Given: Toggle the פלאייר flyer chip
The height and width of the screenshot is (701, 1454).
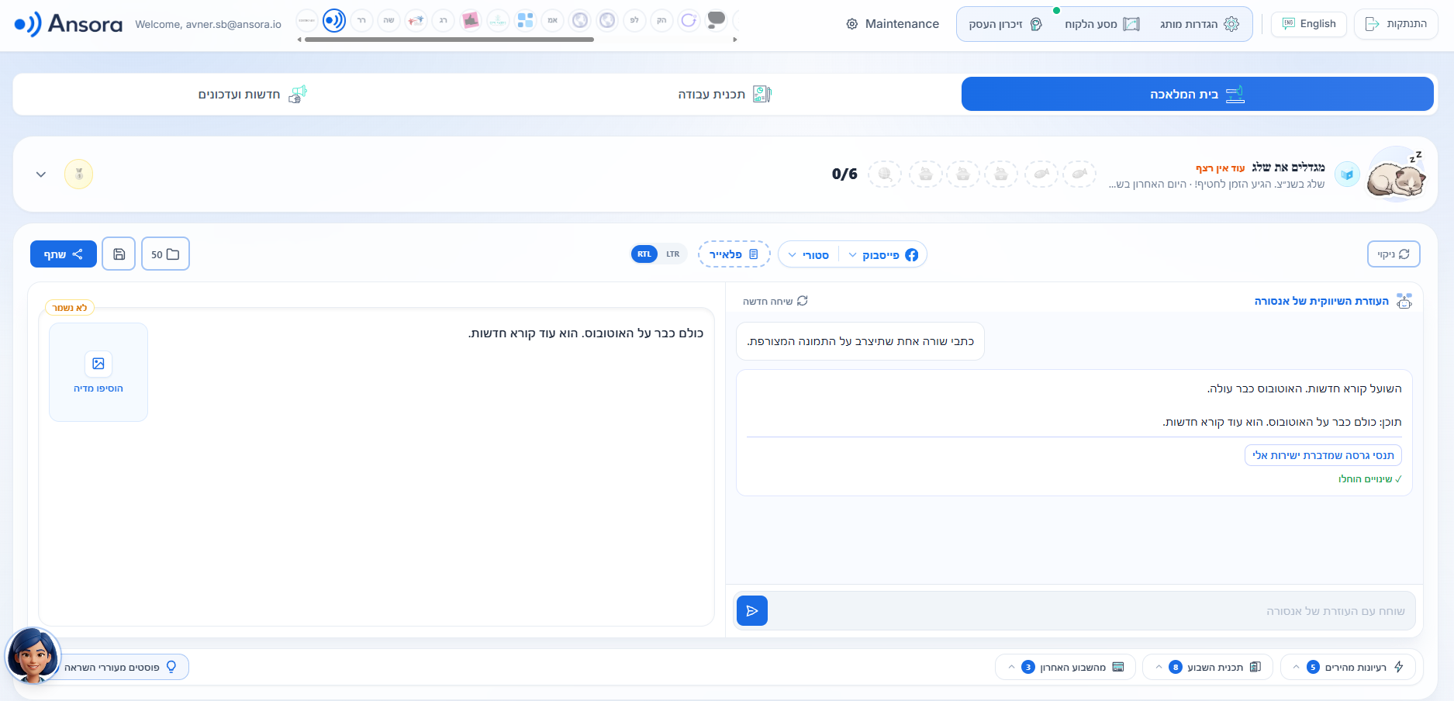Looking at the screenshot, I should (734, 254).
